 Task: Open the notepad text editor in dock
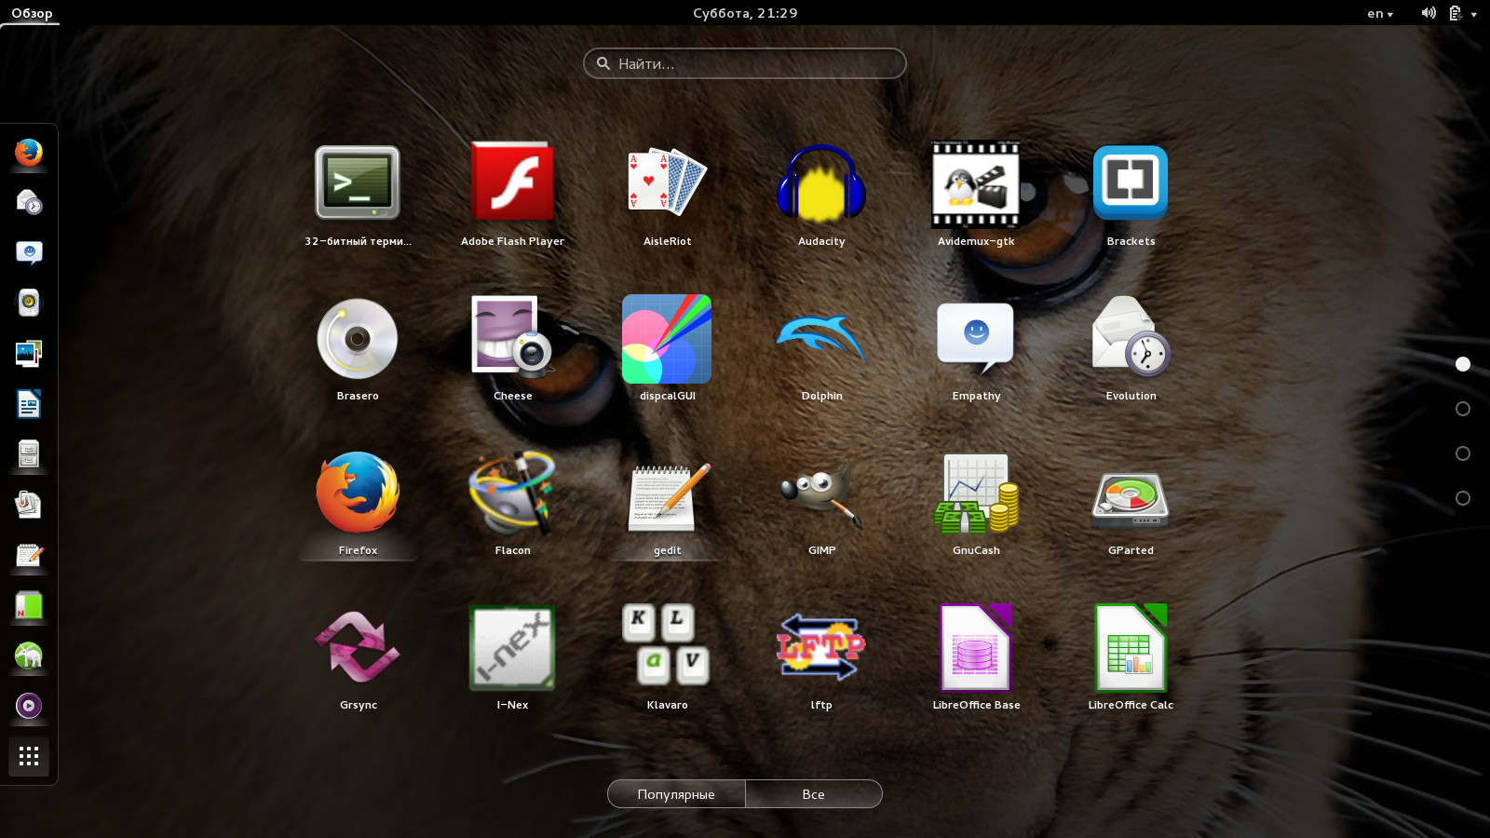coord(29,555)
